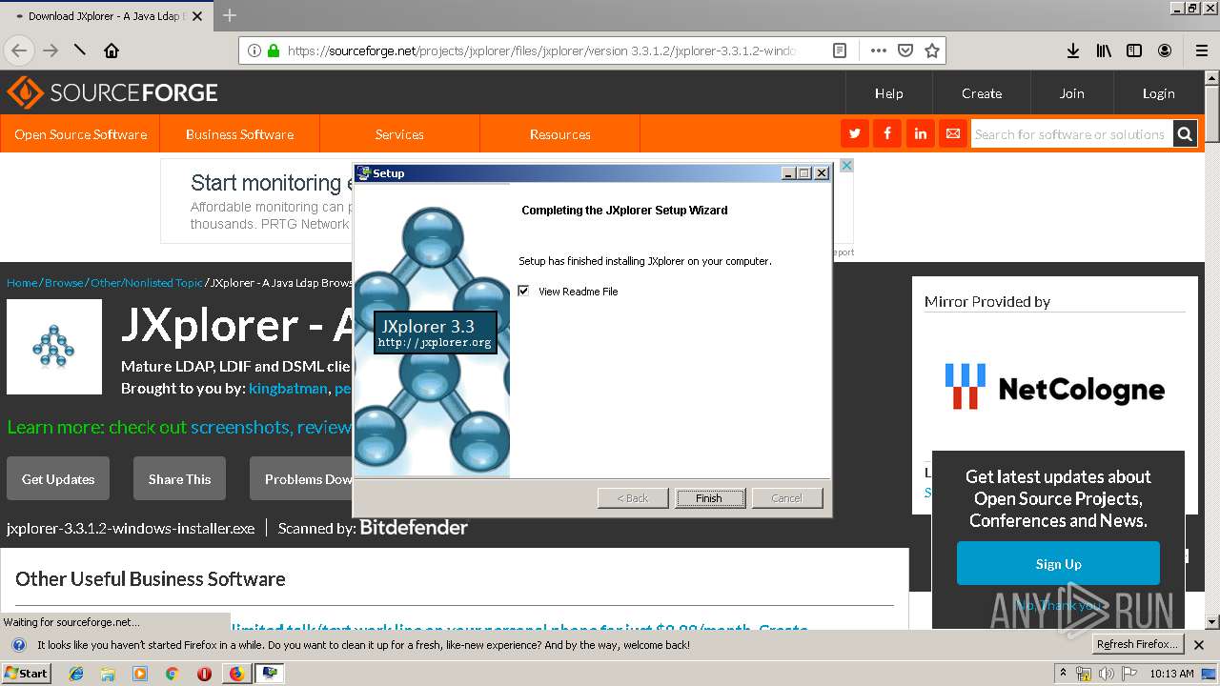1220x686 pixels.
Task: Open SourceForge Facebook page
Action: (x=887, y=134)
